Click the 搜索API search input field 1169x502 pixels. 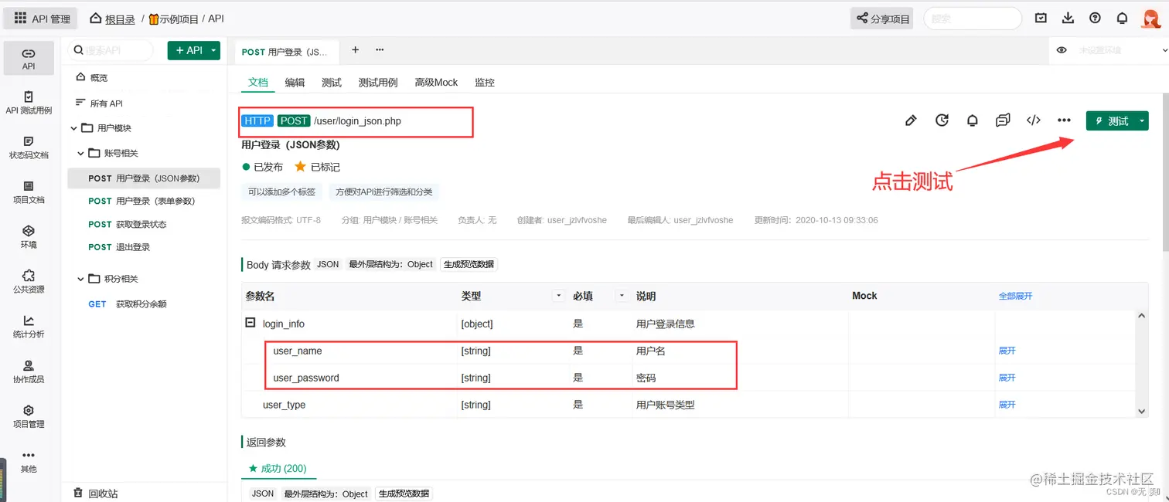(x=112, y=49)
